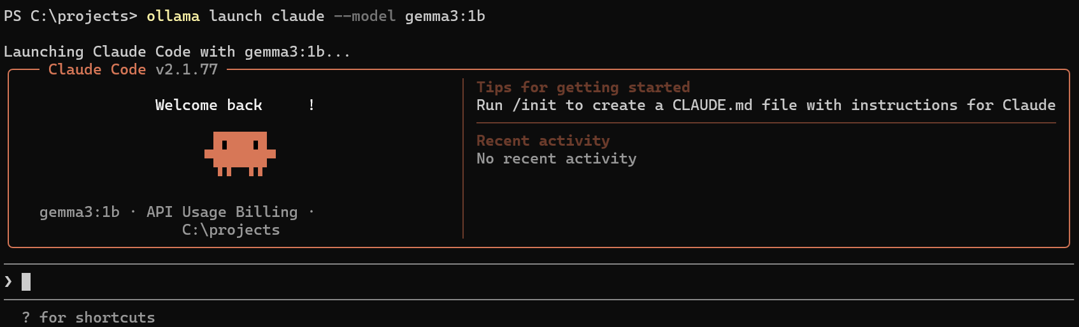Screen dimensions: 1079x327
Task: Click the v2.1.77 version number
Action: (x=187, y=69)
